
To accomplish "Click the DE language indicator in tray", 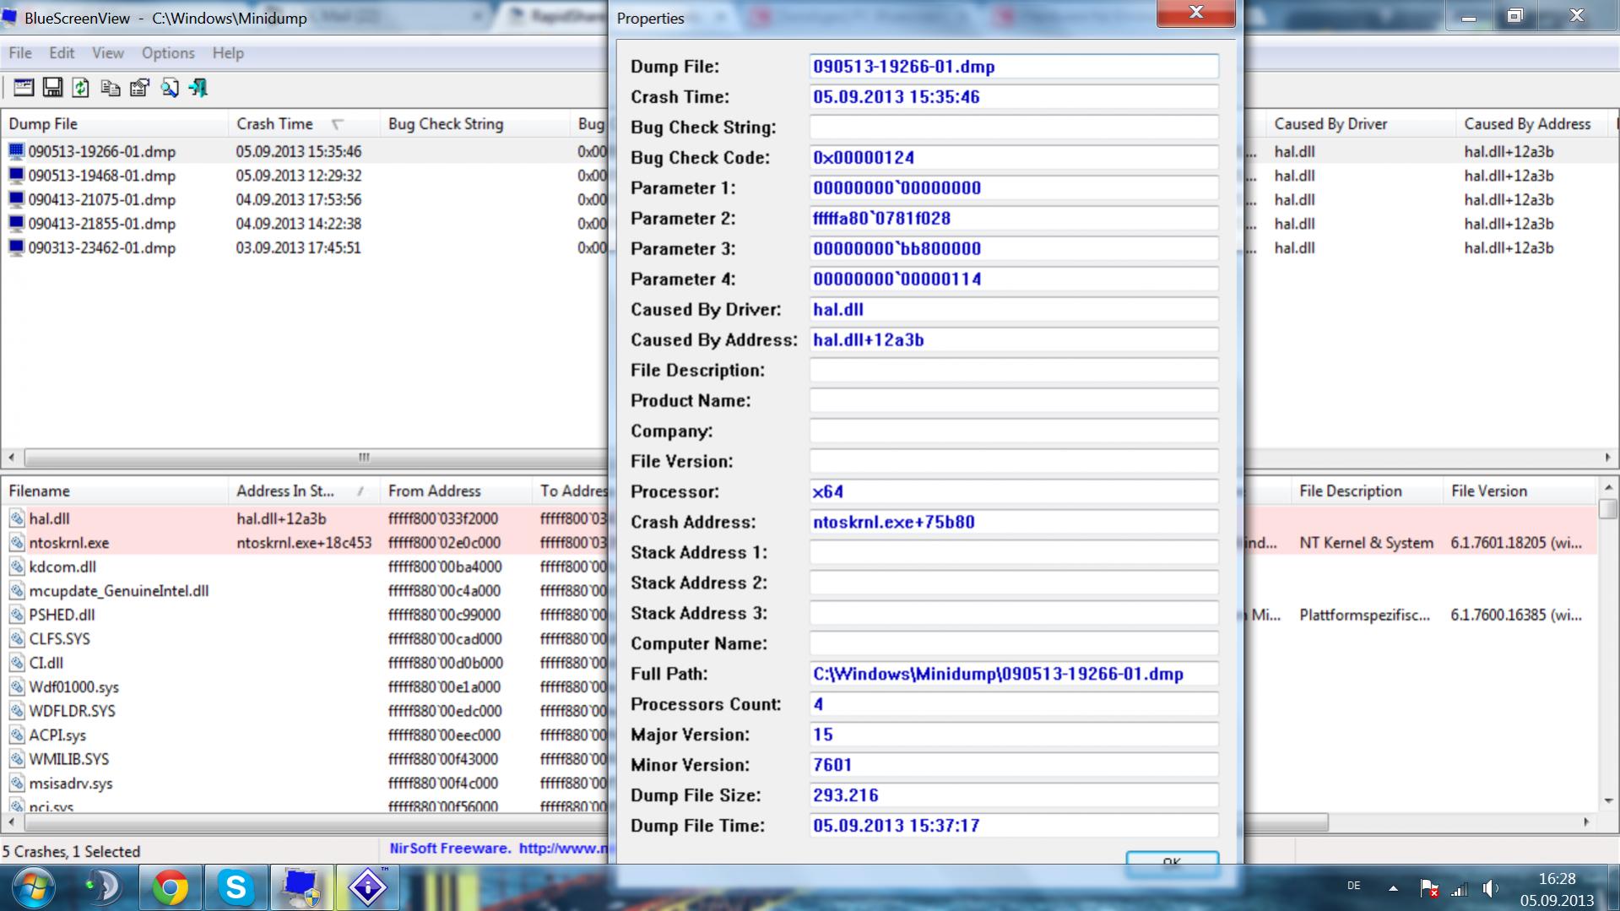I will [1354, 886].
